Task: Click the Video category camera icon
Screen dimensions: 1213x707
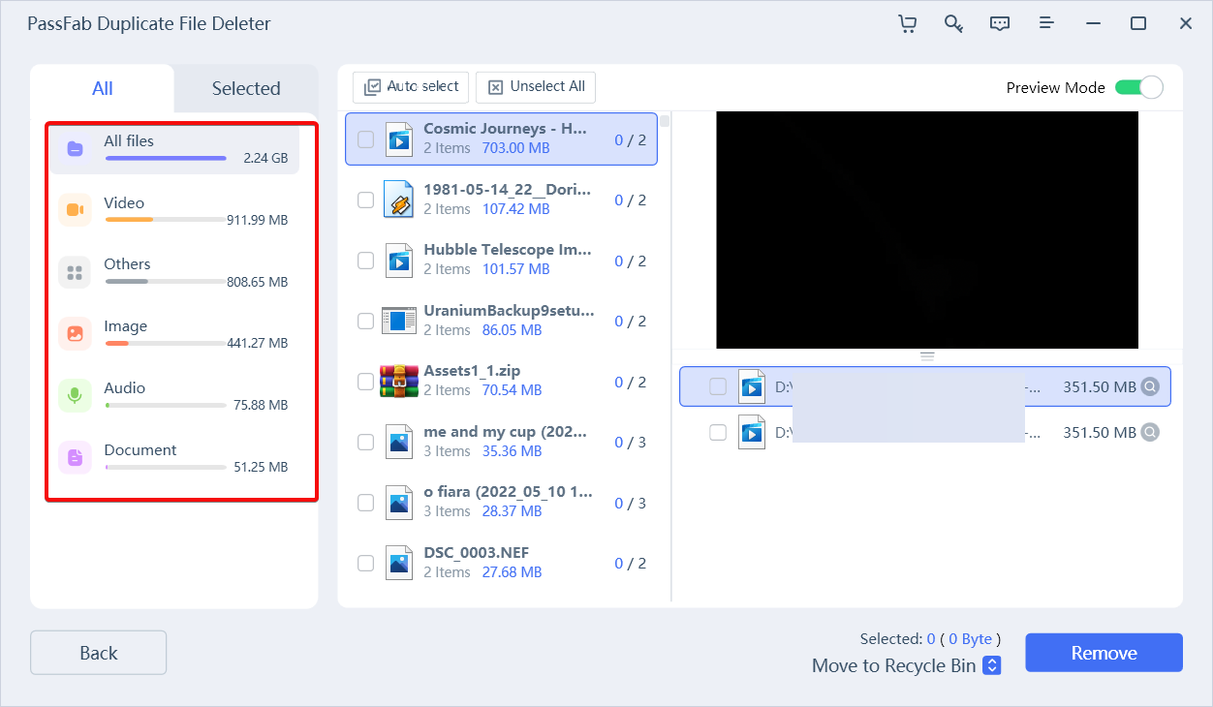Action: (75, 210)
